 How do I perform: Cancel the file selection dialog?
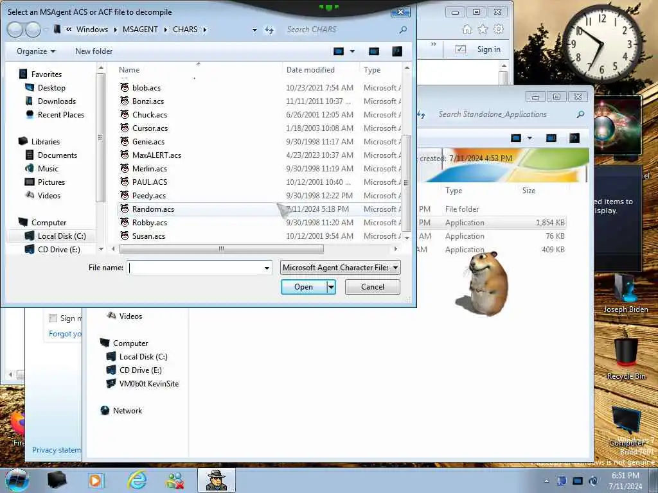pos(372,287)
